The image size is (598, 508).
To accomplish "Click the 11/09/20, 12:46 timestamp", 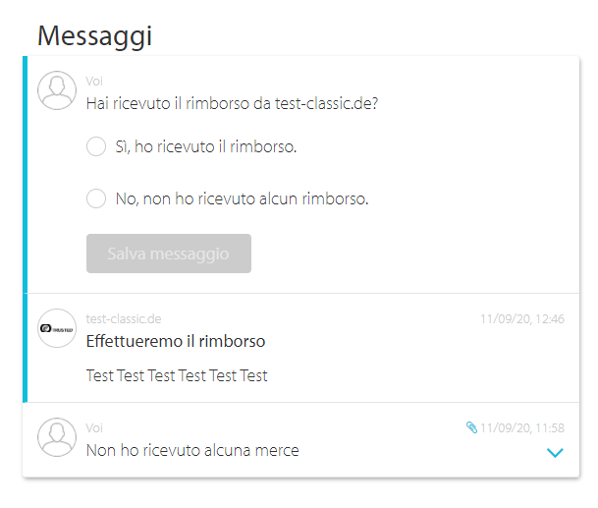I will (522, 318).
